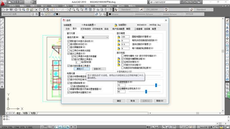Click the Text Style icon beside Standard
Screen dimensions: 230x129
116,10
